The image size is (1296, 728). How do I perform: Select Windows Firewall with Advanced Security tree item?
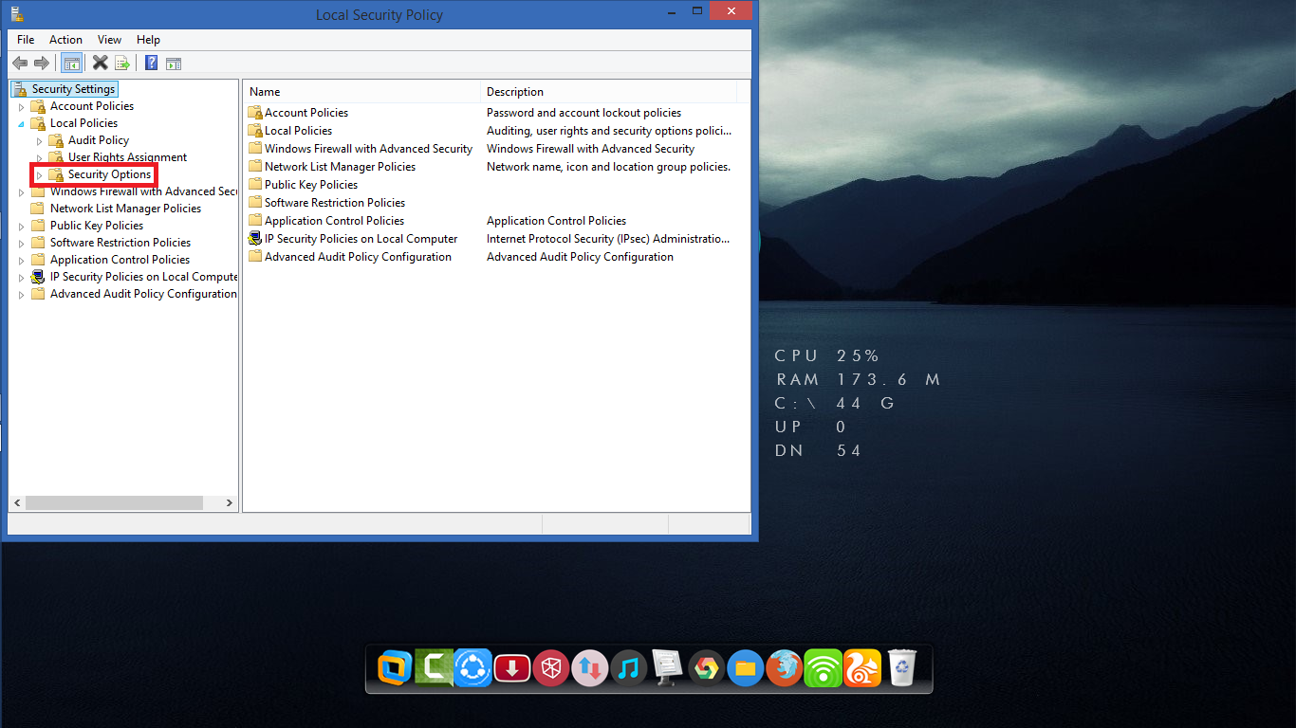[x=142, y=191]
